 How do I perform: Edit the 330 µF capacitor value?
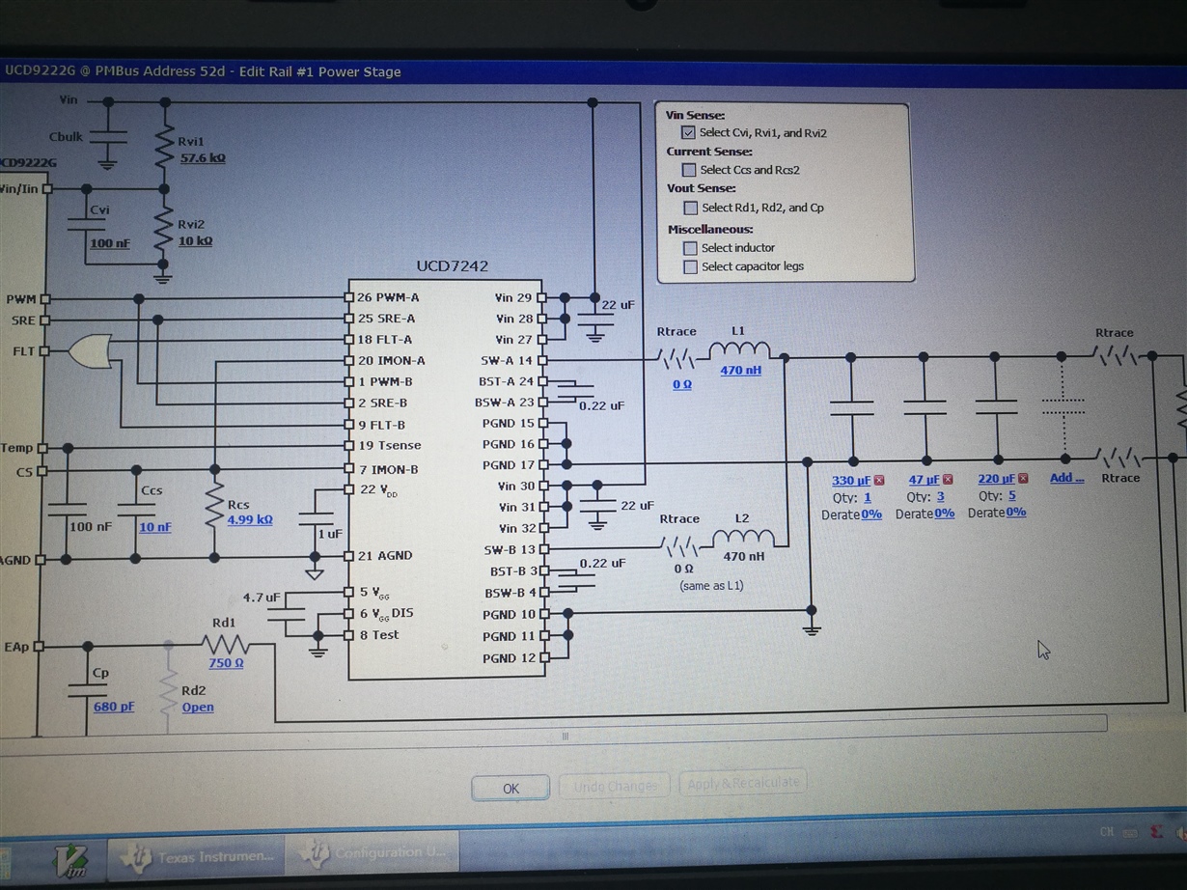pos(851,481)
